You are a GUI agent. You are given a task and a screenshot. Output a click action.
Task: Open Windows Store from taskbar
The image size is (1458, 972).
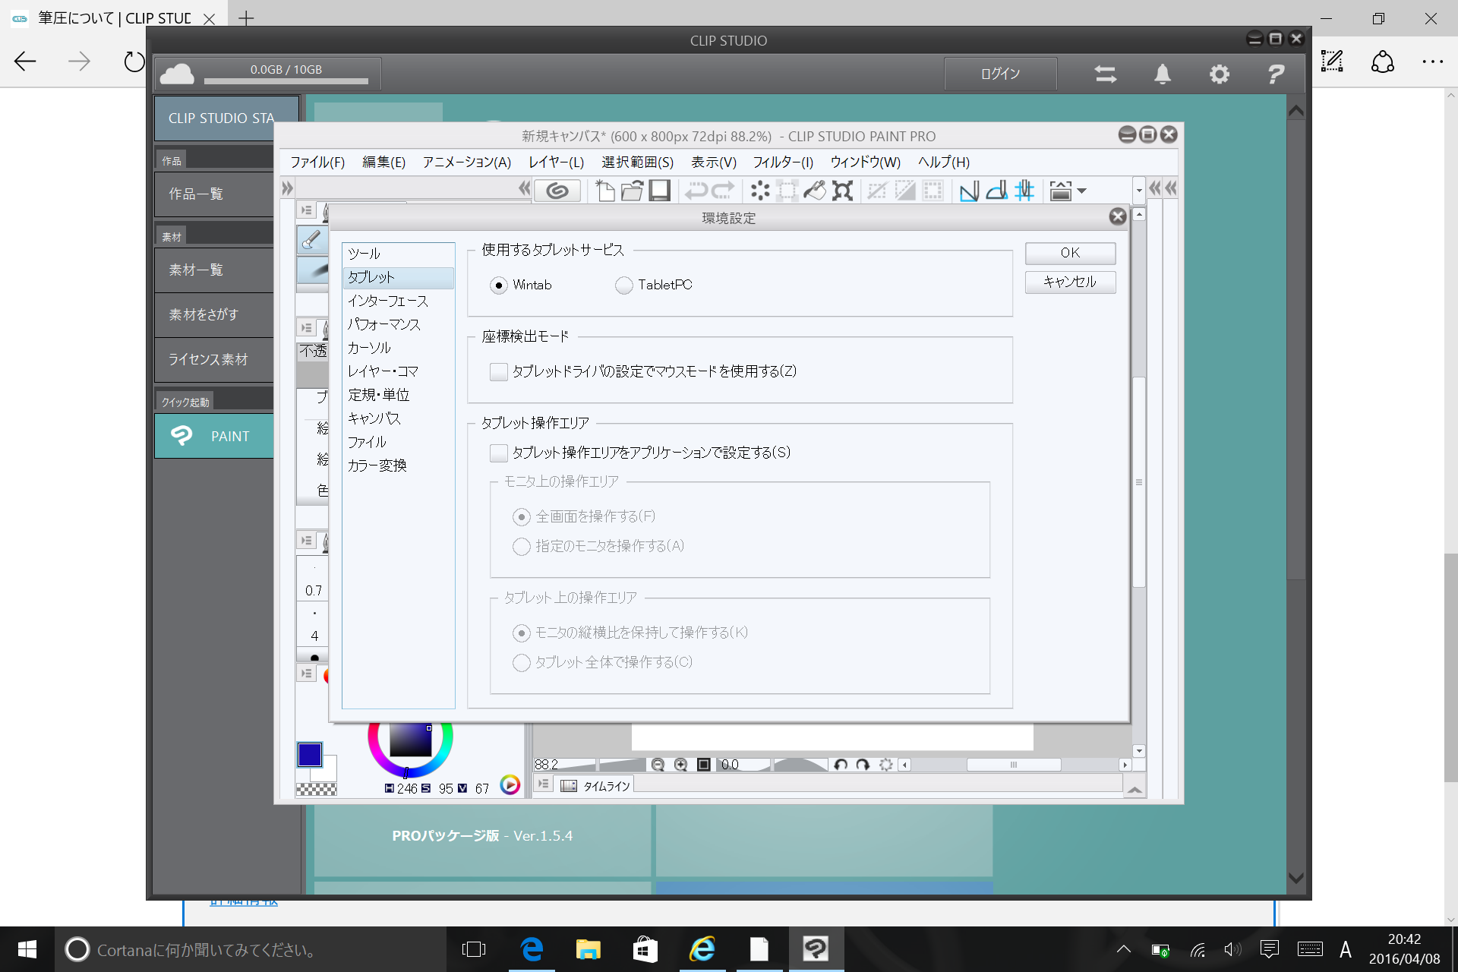(645, 949)
